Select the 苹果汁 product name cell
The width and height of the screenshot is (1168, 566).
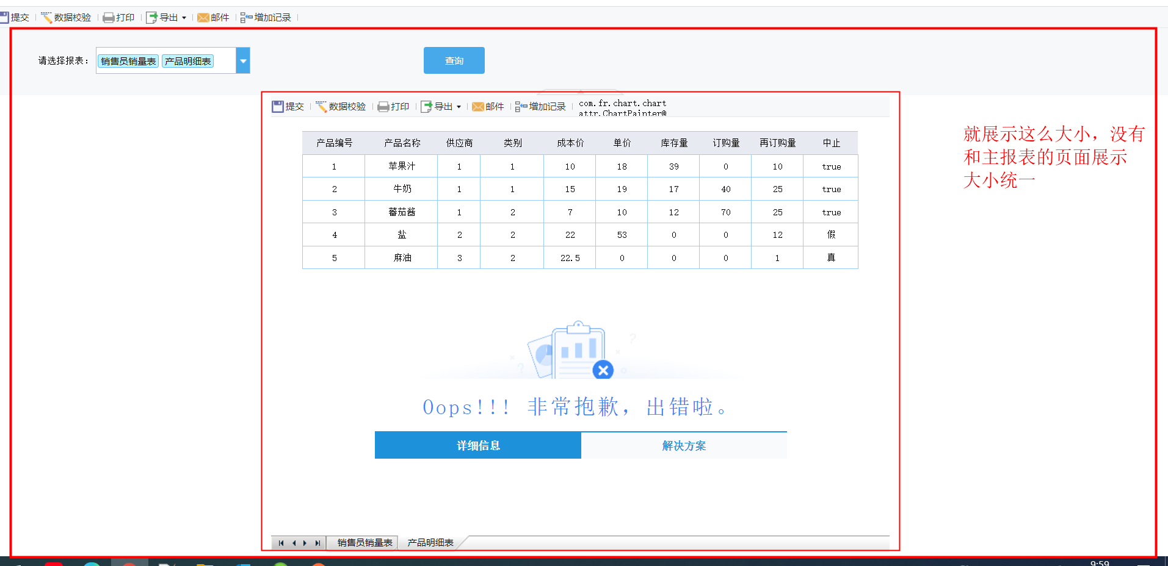coord(402,166)
